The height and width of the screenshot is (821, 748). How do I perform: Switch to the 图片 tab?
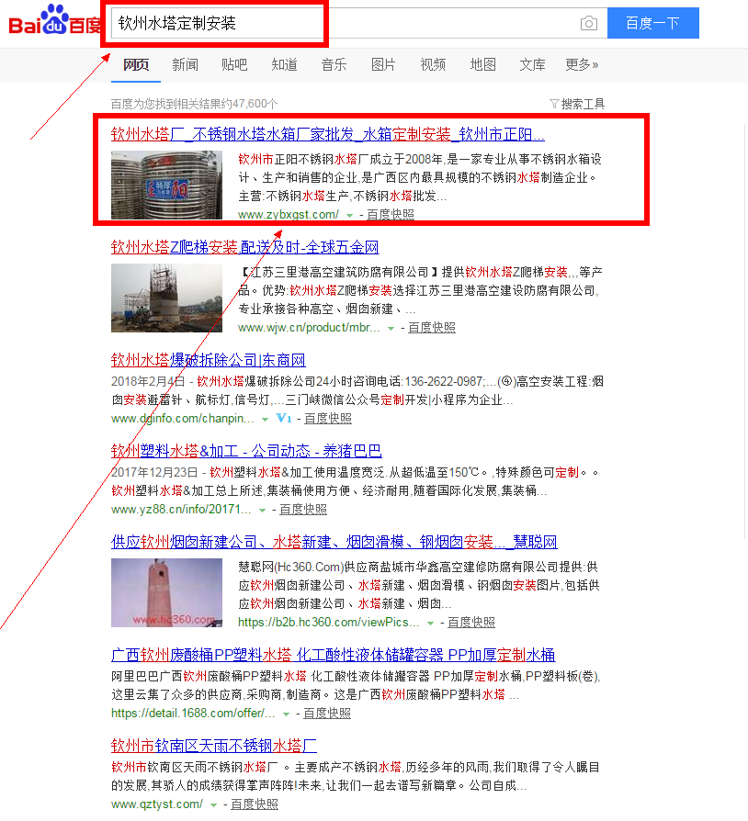[x=383, y=65]
